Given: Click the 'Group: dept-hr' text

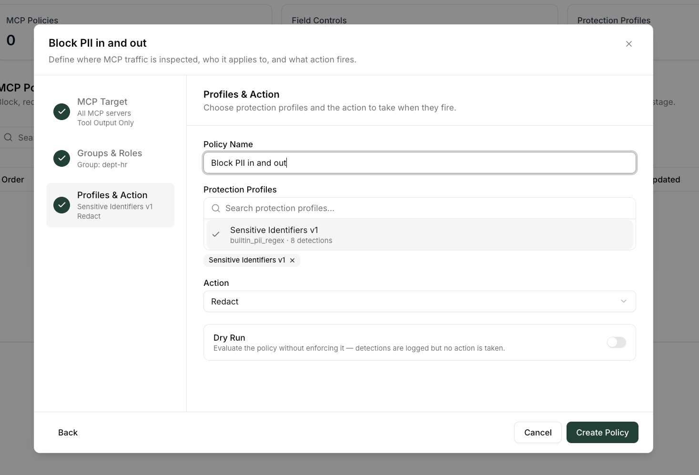Looking at the screenshot, I should pos(102,165).
